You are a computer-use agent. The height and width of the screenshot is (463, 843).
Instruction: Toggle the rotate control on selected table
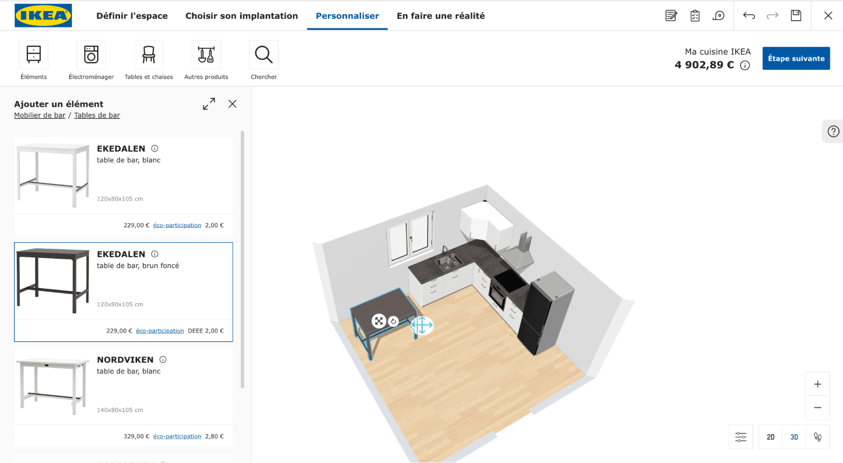point(394,321)
